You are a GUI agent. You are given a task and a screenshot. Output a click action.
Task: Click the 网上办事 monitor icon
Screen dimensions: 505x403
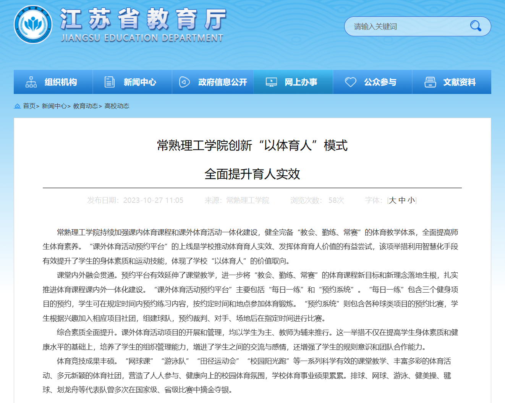tap(271, 82)
